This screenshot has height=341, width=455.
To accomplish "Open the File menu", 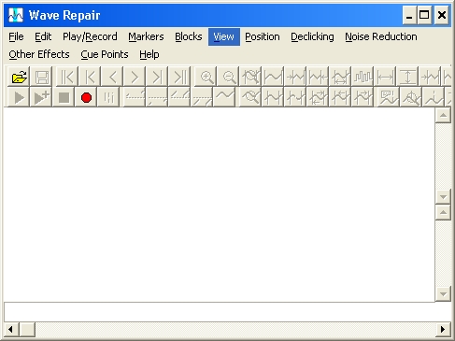I will click(x=16, y=36).
